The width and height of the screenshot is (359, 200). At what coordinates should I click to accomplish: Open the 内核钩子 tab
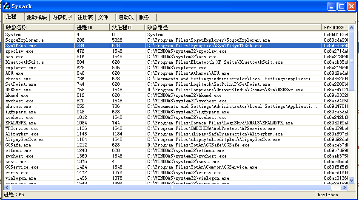point(62,17)
